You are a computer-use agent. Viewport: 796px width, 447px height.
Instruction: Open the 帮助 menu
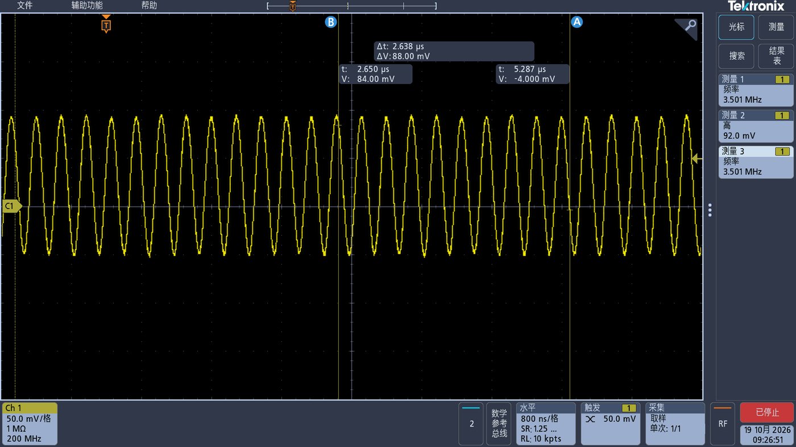(x=149, y=6)
